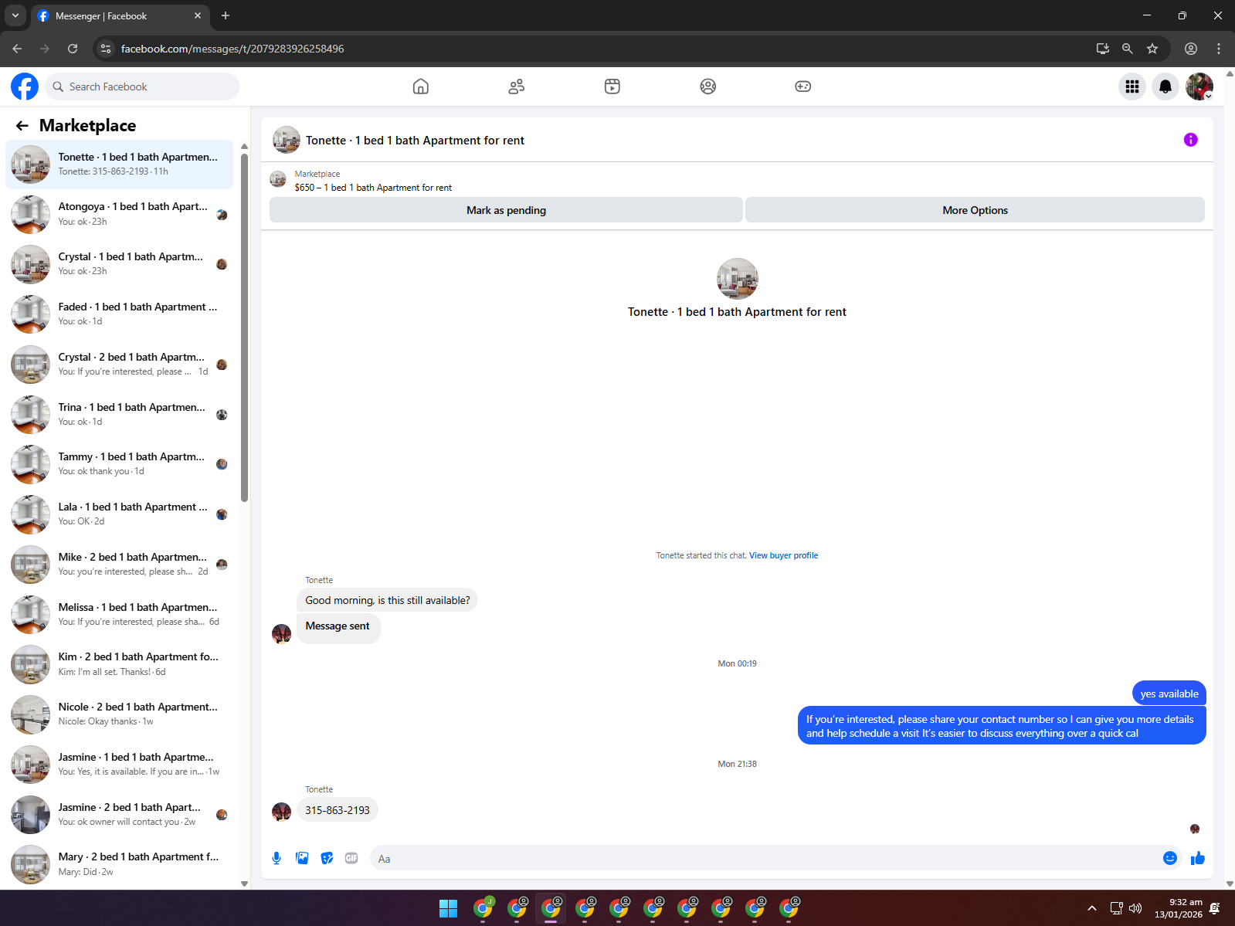Click the Aa message input field
This screenshot has width=1235, height=926.
(x=765, y=858)
